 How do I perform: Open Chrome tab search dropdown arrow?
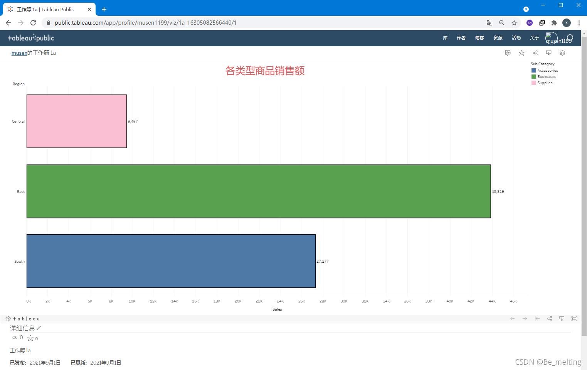[526, 9]
